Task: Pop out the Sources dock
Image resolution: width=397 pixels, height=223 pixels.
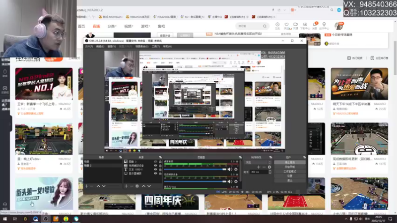Action: click(160, 157)
